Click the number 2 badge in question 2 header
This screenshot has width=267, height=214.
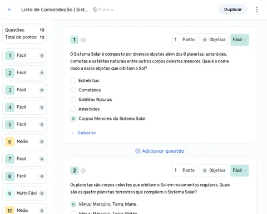pos(75,171)
